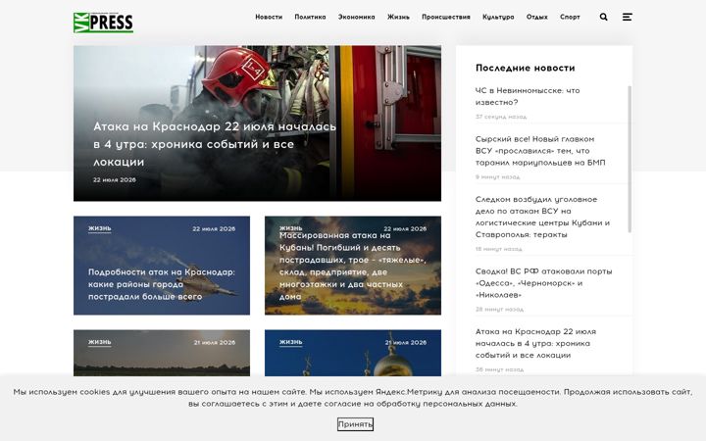Open the hamburger menu icon

click(x=628, y=17)
